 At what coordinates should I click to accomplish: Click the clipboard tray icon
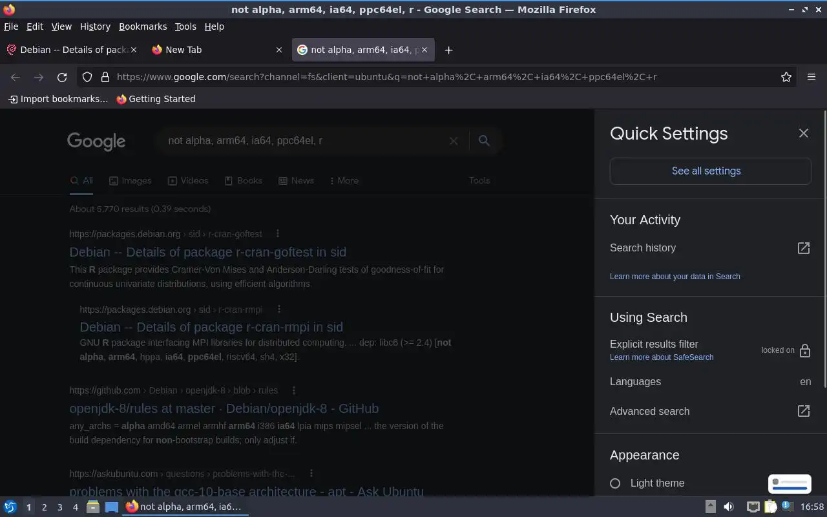tap(770, 507)
